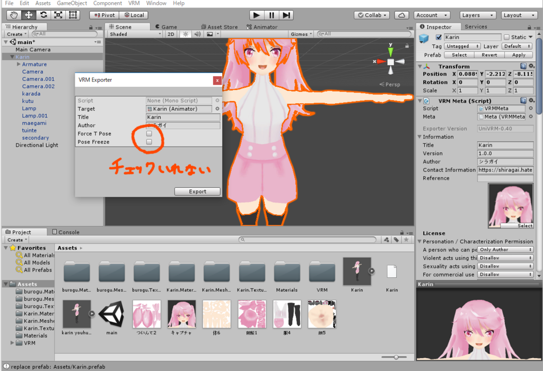
Task: Open the cloud services icon
Action: coord(402,15)
